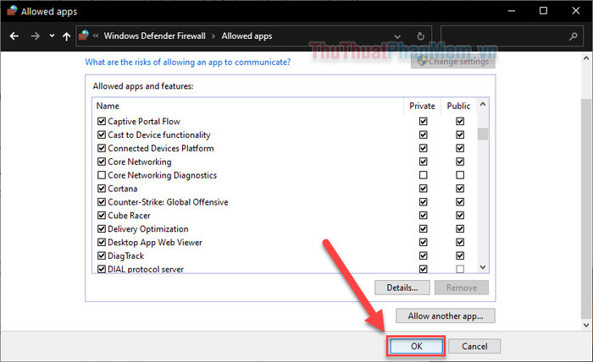Toggle Delivery Optimization name checkbox
Viewport: 593px width, 362px height.
102,228
